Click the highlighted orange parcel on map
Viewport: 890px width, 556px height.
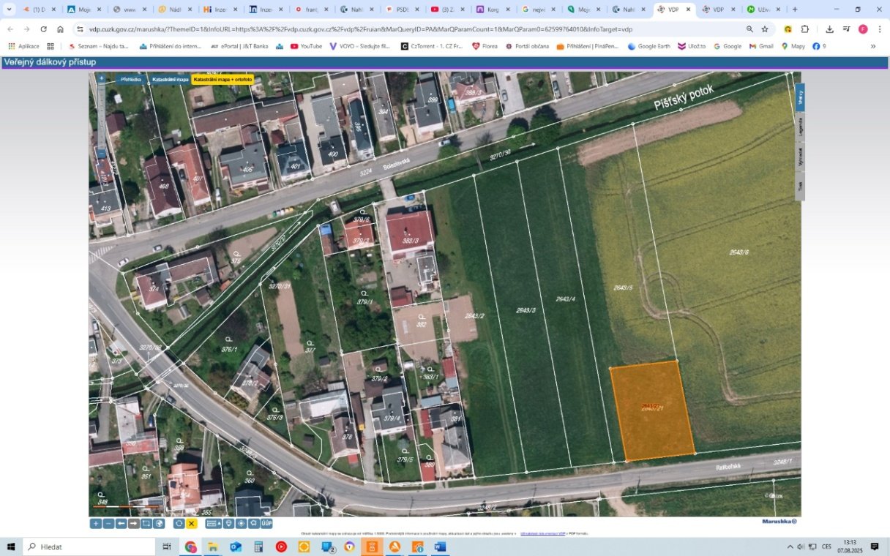(651, 410)
